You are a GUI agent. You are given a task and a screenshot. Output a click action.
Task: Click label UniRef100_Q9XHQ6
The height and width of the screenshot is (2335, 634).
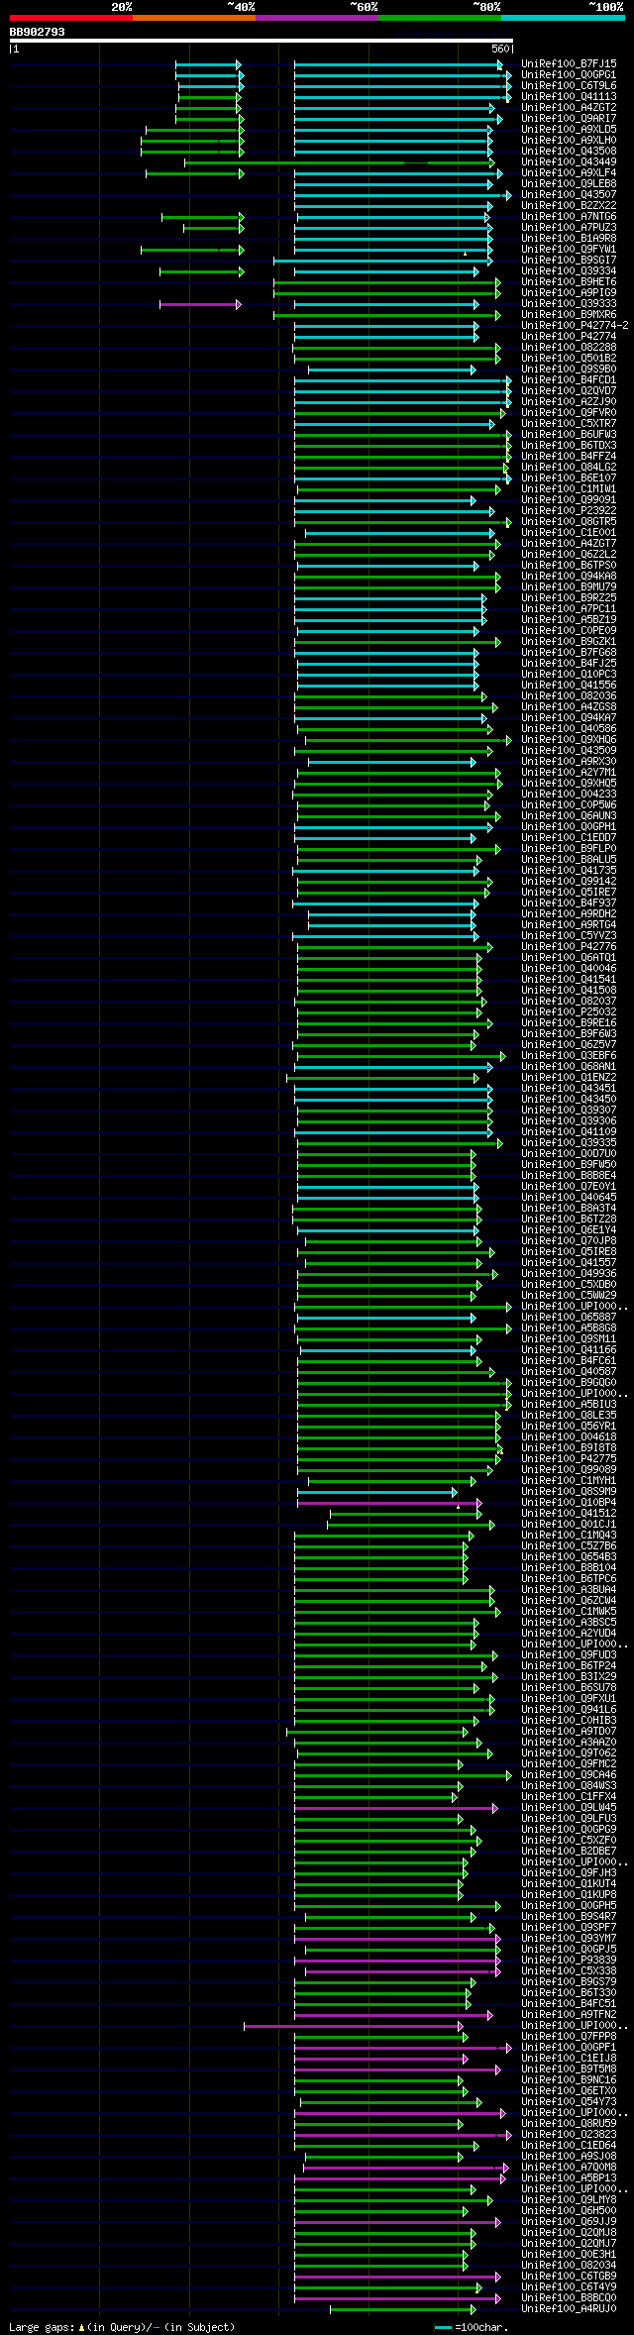(569, 739)
